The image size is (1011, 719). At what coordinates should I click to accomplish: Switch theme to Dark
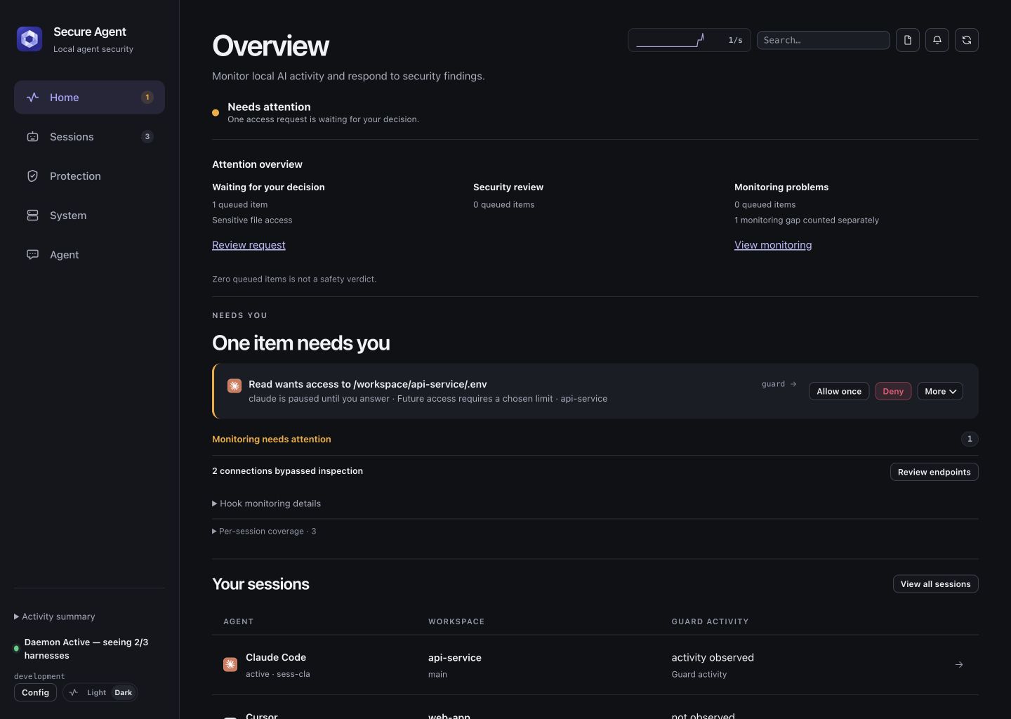(124, 692)
